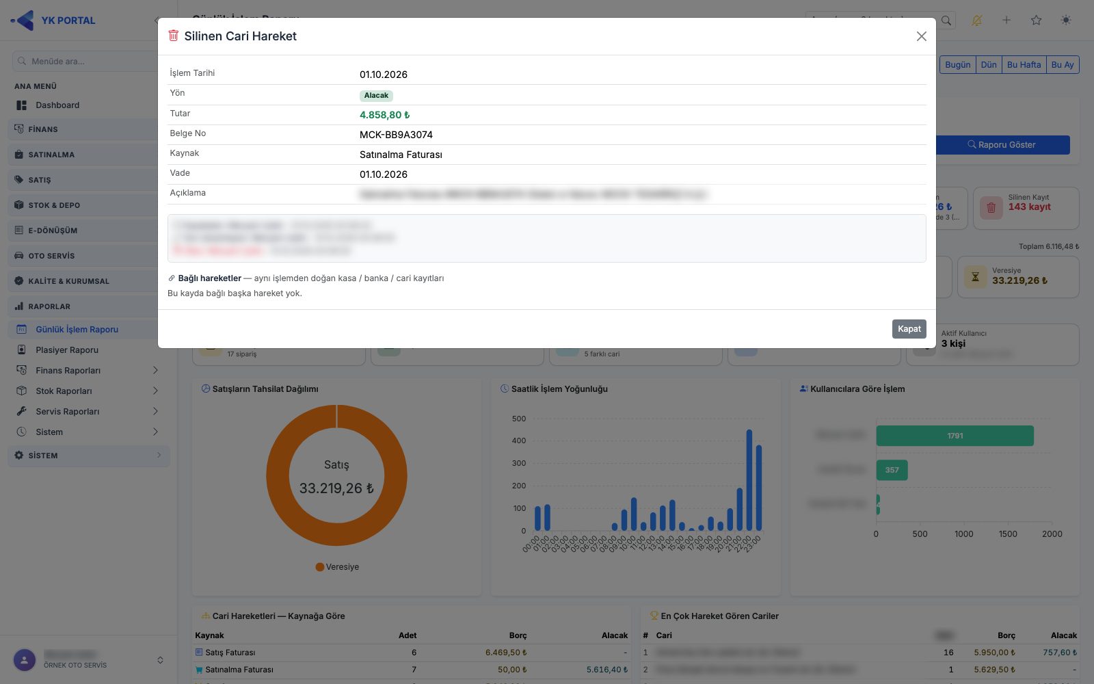The image size is (1094, 684).
Task: Click the 357 bar in user chart
Action: (892, 470)
